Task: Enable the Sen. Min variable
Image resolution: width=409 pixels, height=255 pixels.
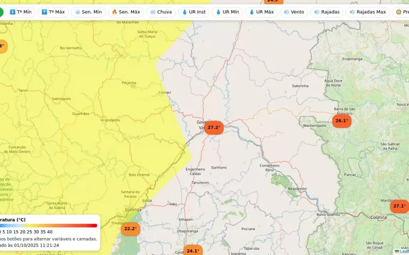Action: point(88,12)
